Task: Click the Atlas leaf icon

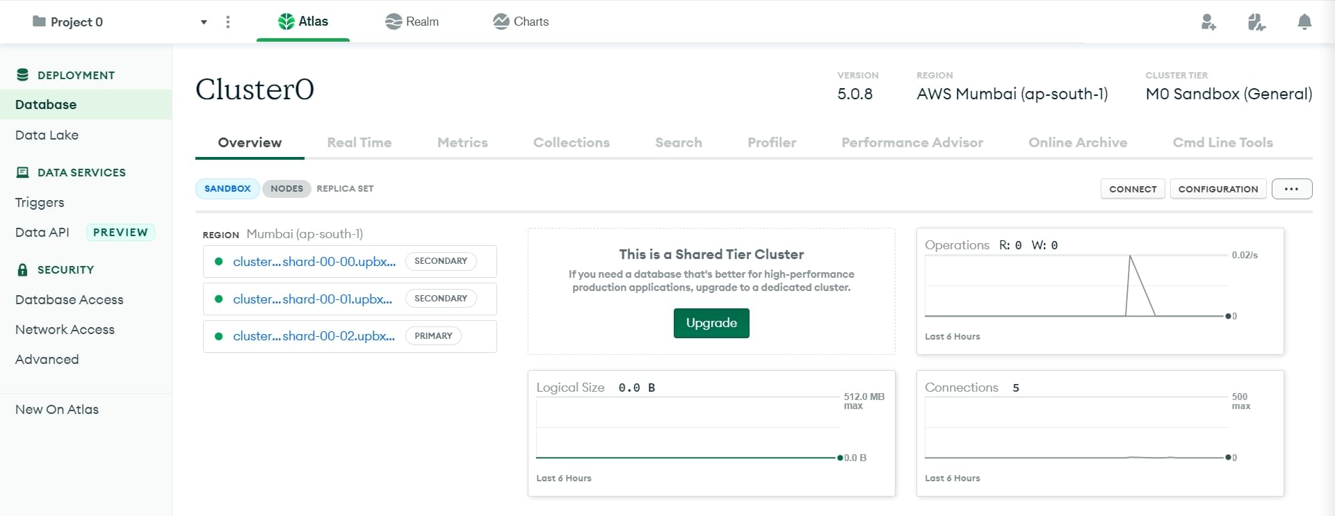Action: (x=286, y=22)
